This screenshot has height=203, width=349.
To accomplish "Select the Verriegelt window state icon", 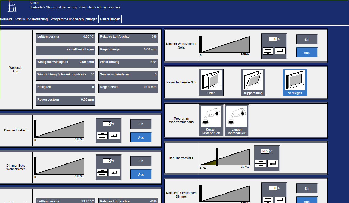I will click(295, 82).
